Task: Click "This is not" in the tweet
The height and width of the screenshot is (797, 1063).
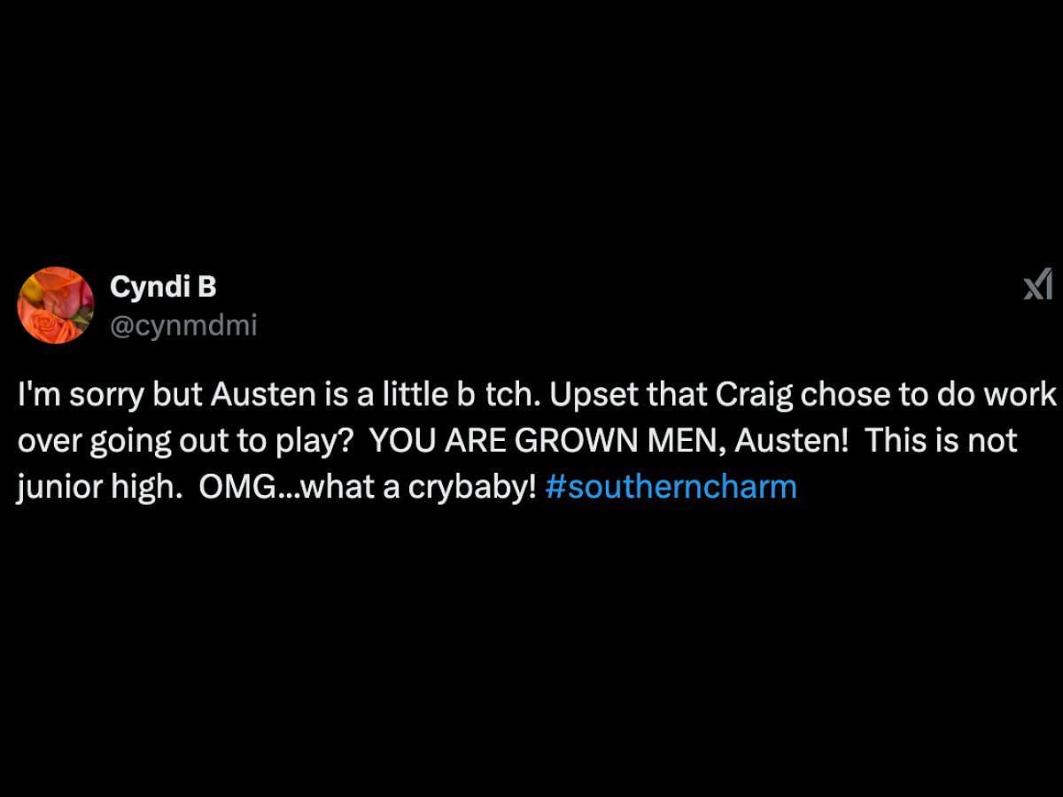Action: coord(942,441)
